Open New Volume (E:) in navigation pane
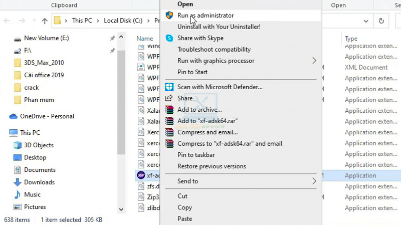Screen dimensions: 401x225 coord(46,38)
